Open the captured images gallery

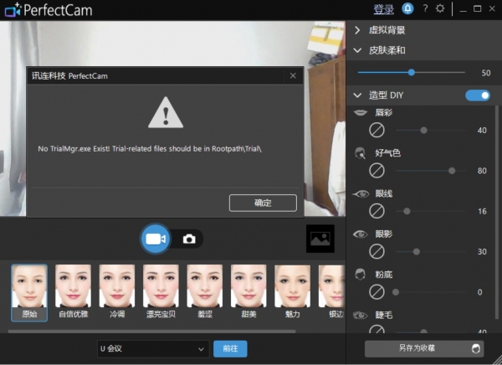[x=320, y=239]
